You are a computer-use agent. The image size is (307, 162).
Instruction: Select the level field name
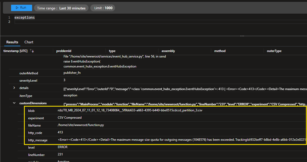31,148
